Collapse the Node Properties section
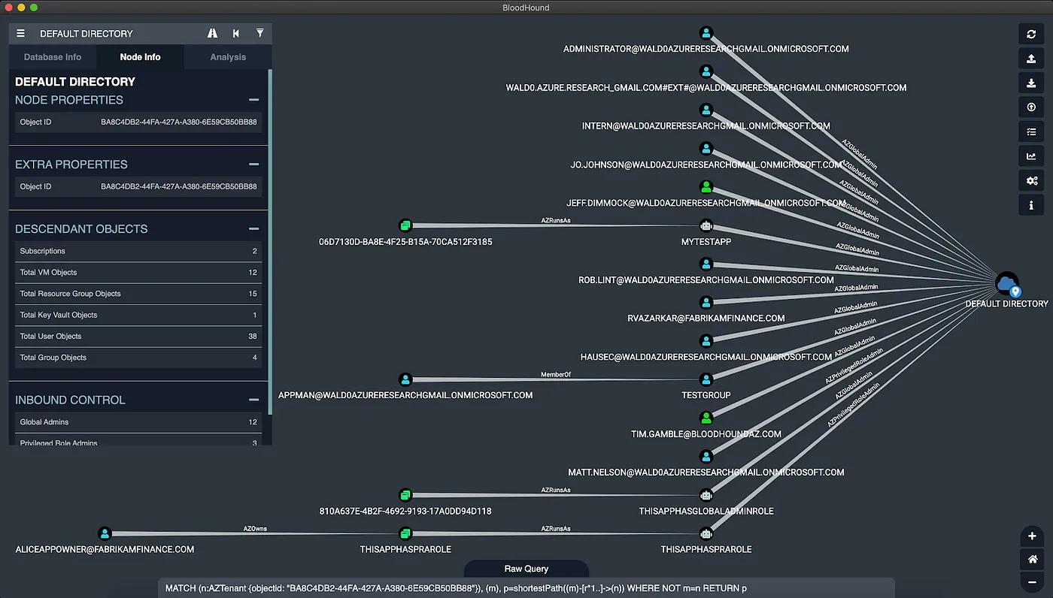Viewport: 1053px width, 598px height. click(x=253, y=100)
